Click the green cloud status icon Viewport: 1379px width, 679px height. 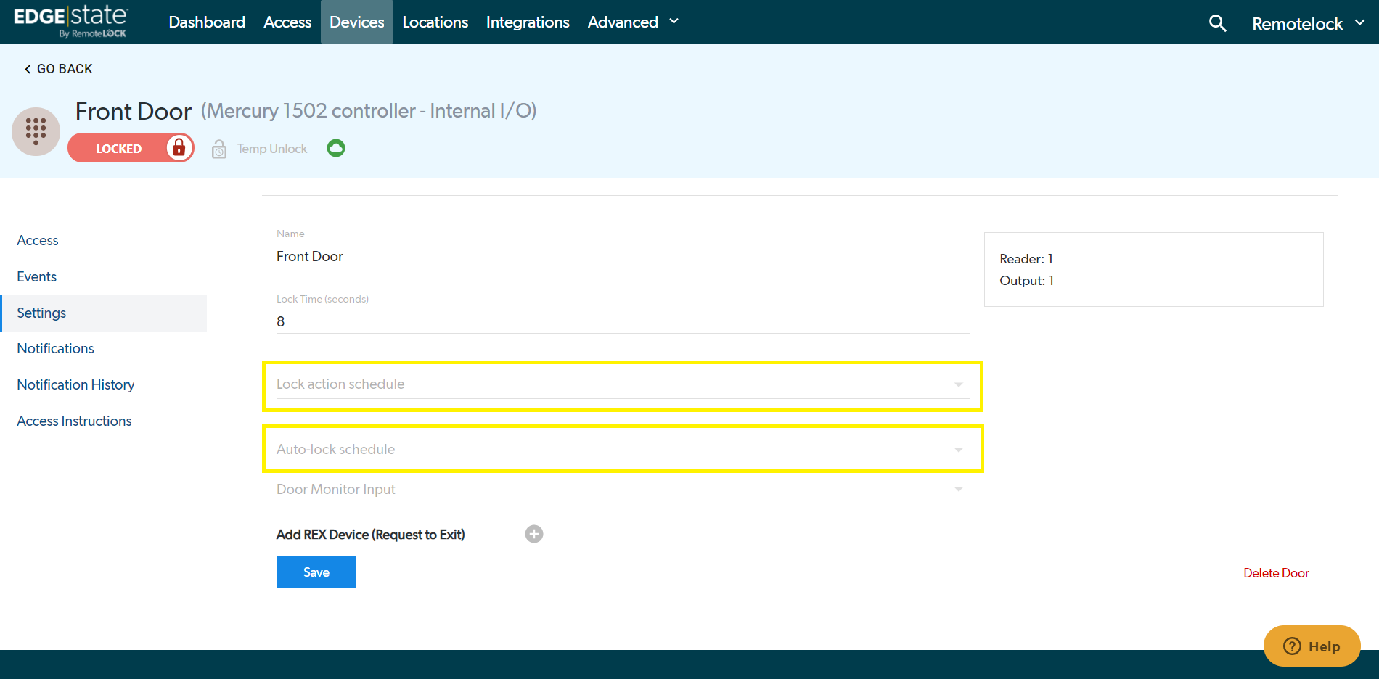335,148
